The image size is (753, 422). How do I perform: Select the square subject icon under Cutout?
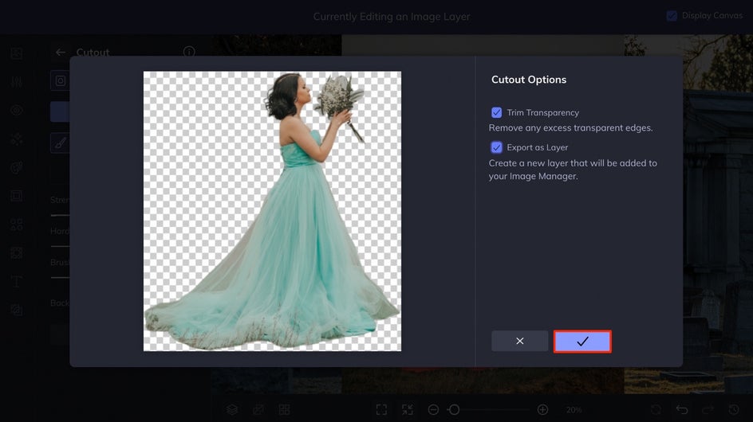tap(60, 80)
